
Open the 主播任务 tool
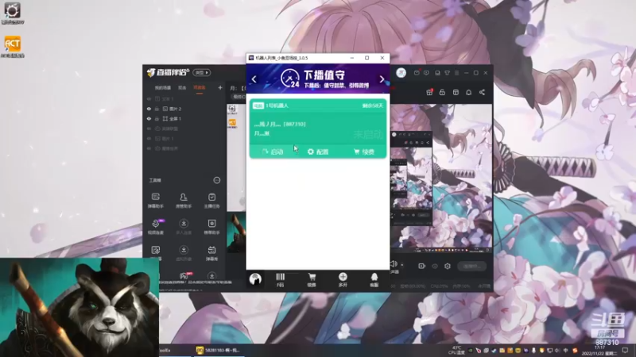211,201
